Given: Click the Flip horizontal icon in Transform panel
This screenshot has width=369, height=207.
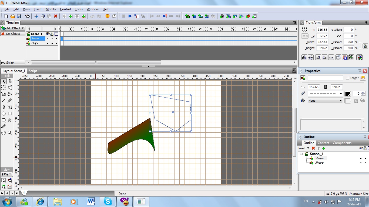Looking at the screenshot, I should (304, 57).
